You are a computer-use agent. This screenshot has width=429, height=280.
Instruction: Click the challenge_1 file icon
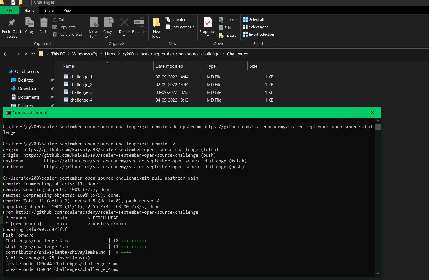(x=66, y=76)
